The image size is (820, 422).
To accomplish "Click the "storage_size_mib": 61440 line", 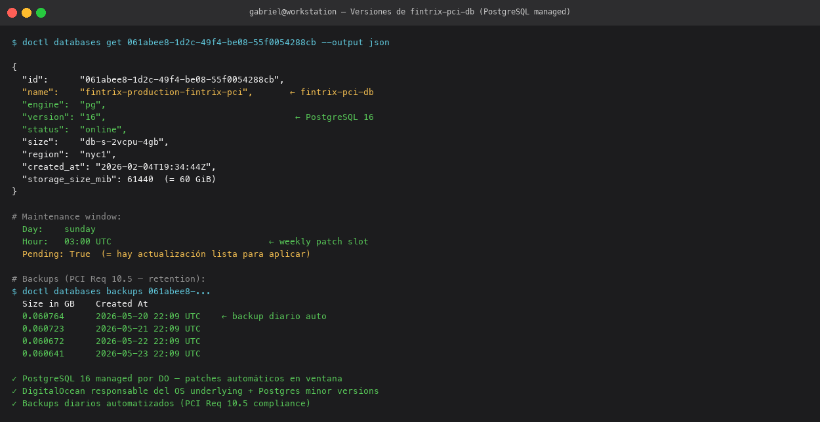I will point(119,179).
